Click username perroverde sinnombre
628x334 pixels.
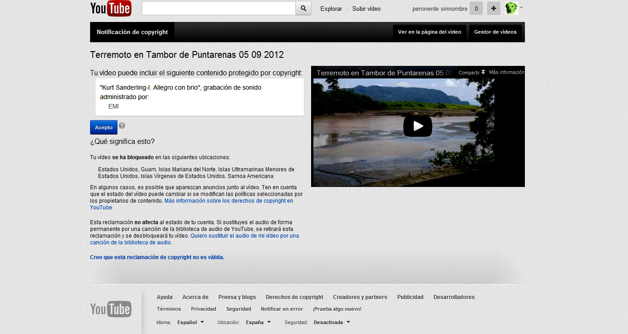click(x=440, y=9)
